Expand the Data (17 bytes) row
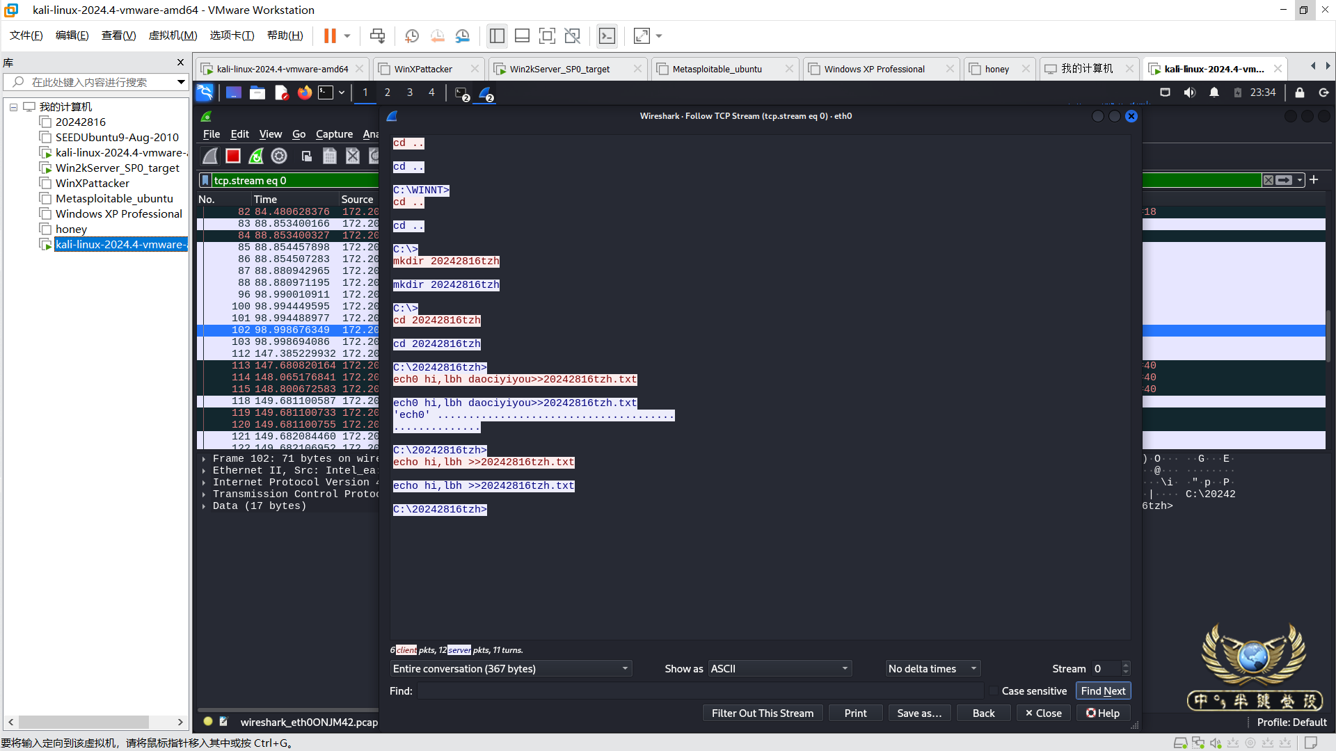The height and width of the screenshot is (751, 1336). [x=204, y=506]
